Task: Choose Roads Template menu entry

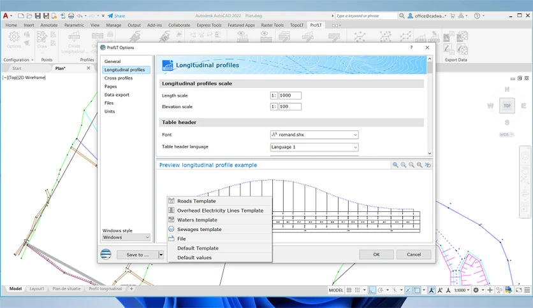Action: pyautogui.click(x=219, y=201)
